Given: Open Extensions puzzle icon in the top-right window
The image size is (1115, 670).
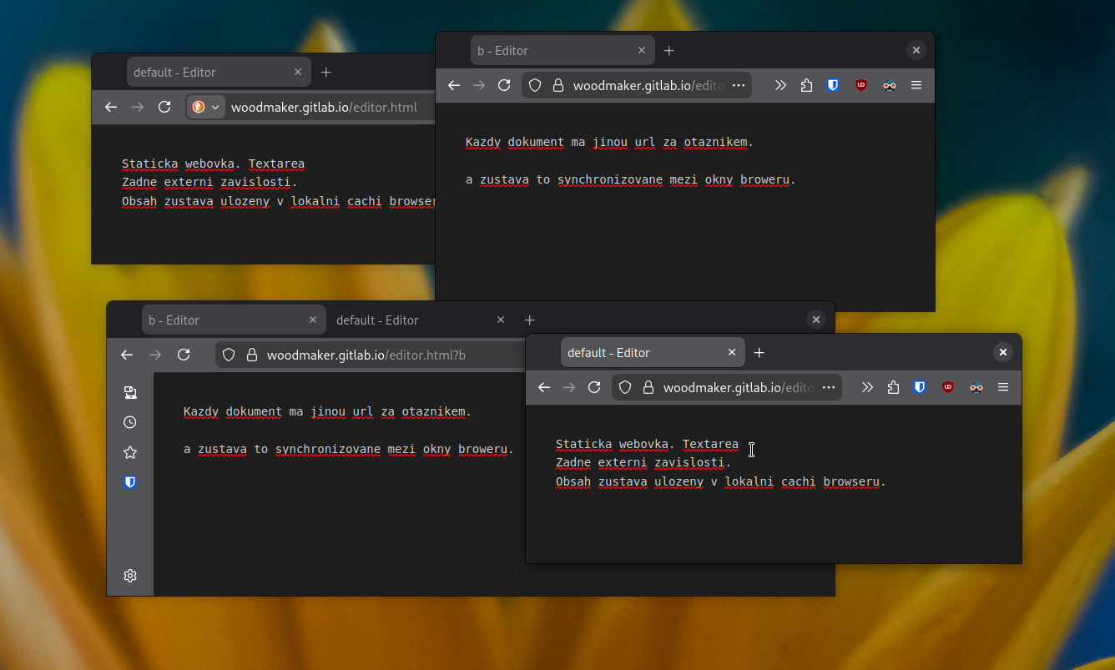Looking at the screenshot, I should point(806,85).
